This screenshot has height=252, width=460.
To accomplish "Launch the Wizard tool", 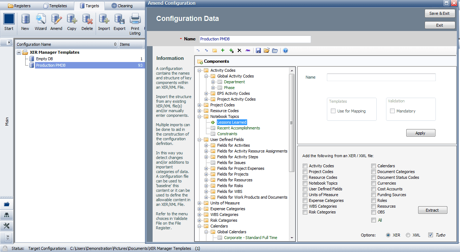I will coord(41,22).
